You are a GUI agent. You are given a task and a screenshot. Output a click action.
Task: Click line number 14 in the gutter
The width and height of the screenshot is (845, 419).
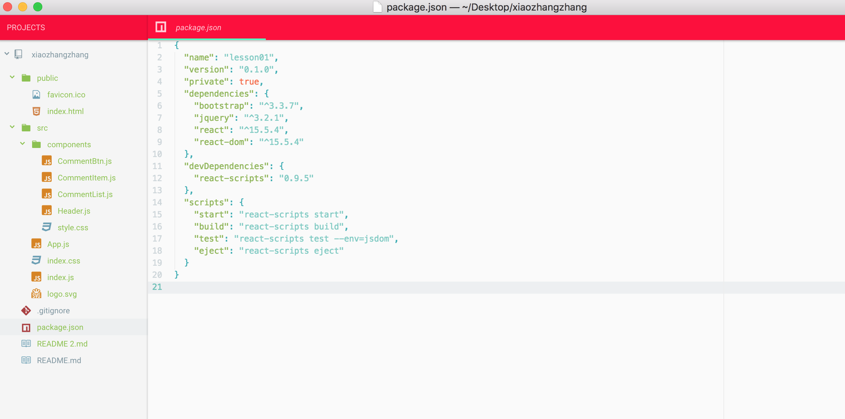click(157, 202)
